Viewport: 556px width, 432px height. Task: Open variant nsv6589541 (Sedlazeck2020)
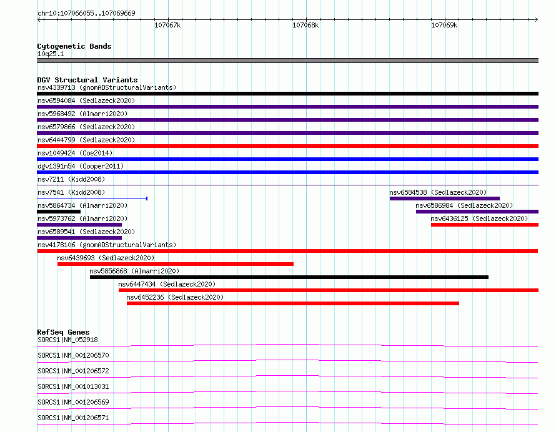point(86,232)
